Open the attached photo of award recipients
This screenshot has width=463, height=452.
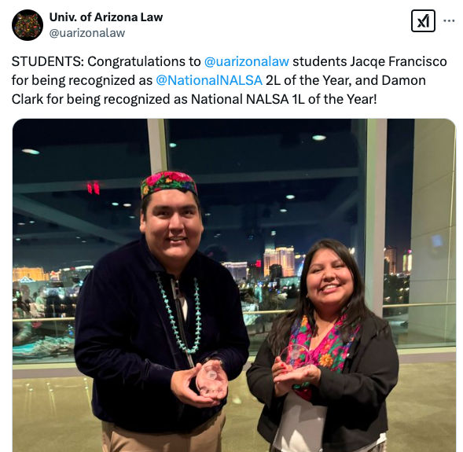point(234,285)
